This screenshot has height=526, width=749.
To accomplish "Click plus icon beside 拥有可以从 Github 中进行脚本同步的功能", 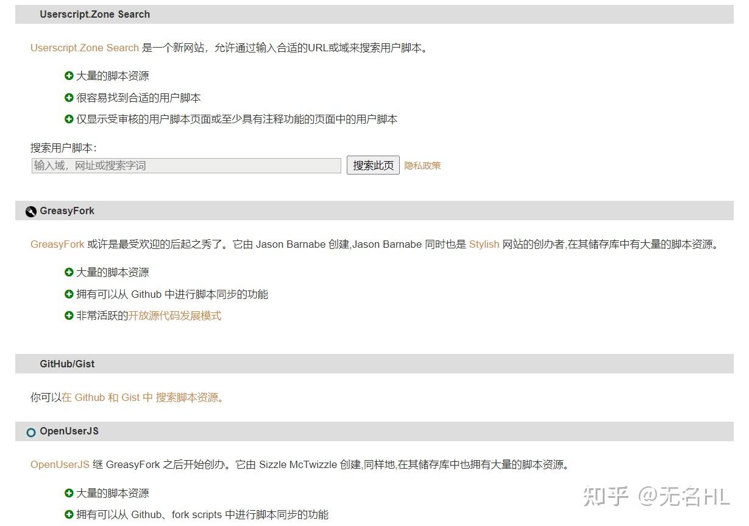I will [x=69, y=294].
